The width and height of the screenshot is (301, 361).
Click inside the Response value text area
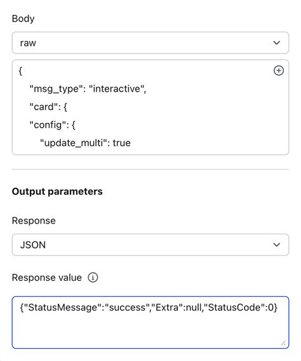(x=150, y=322)
